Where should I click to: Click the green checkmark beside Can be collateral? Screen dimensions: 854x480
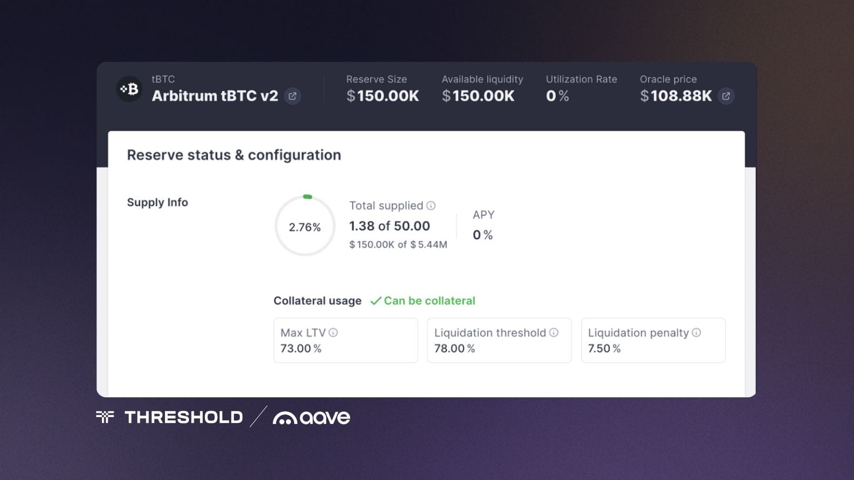[378, 301]
